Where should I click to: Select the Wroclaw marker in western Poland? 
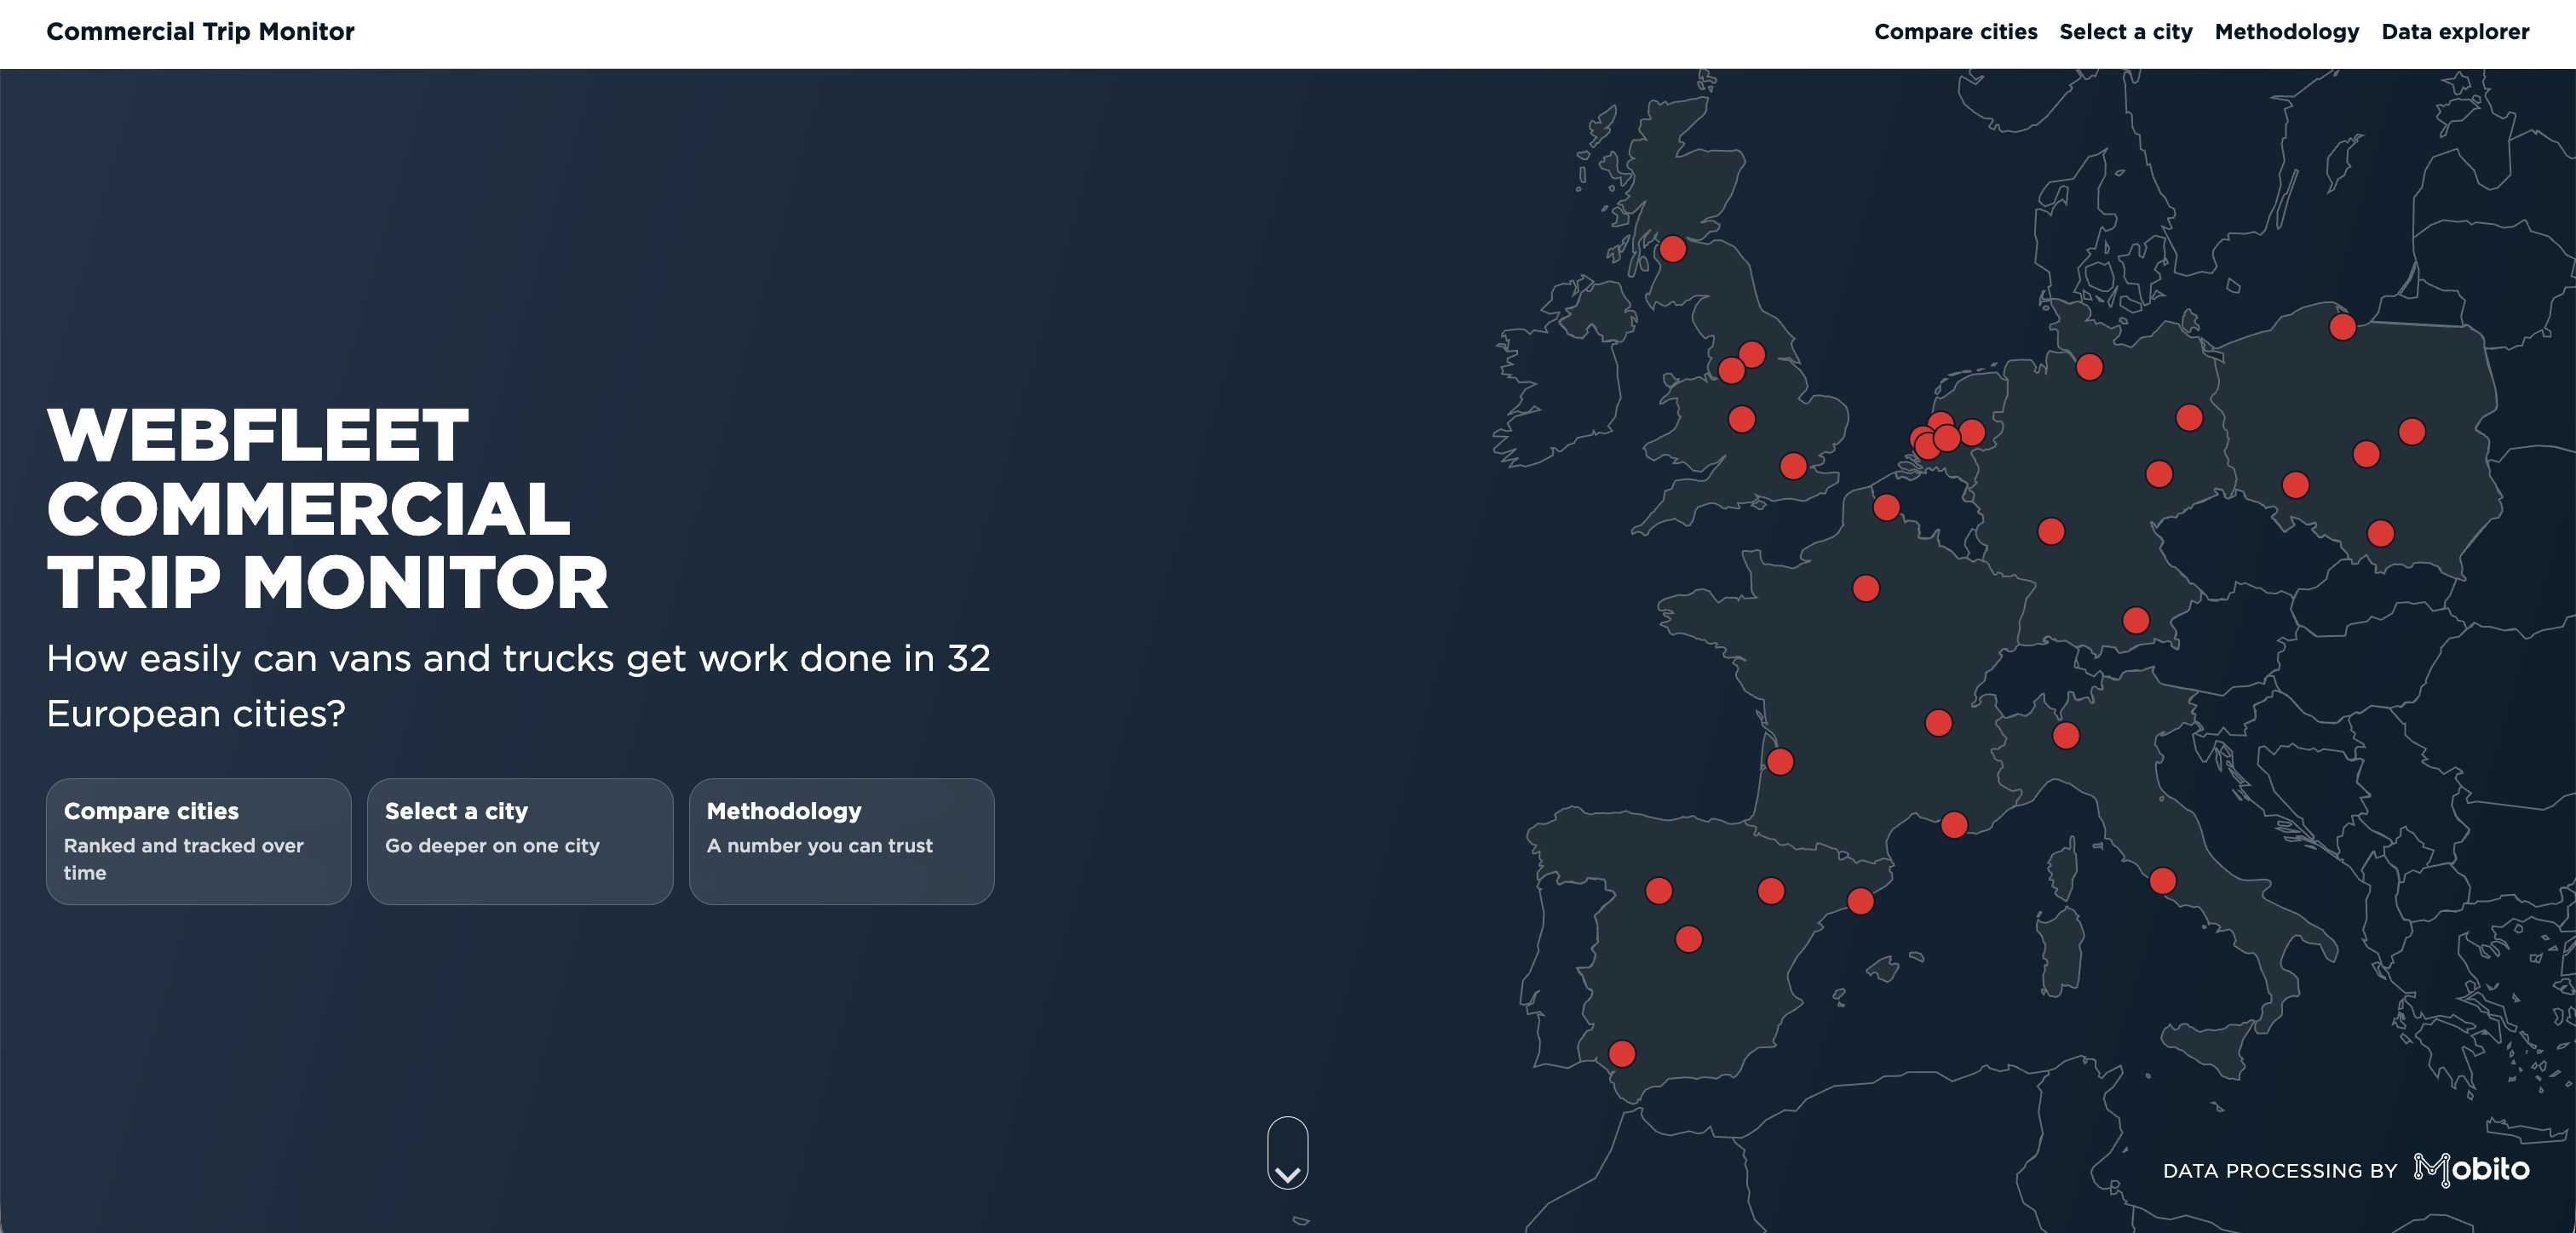pos(2295,485)
